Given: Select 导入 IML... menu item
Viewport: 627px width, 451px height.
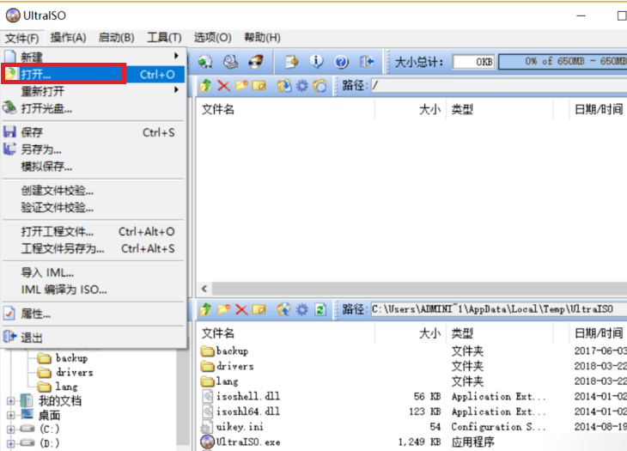Looking at the screenshot, I should [93, 272].
